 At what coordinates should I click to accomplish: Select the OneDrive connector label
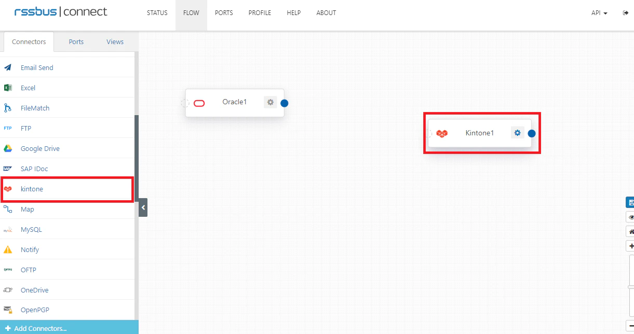pos(34,290)
